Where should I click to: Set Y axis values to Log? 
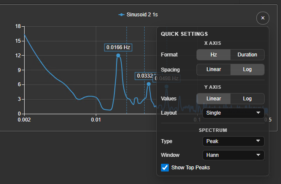click(x=247, y=99)
